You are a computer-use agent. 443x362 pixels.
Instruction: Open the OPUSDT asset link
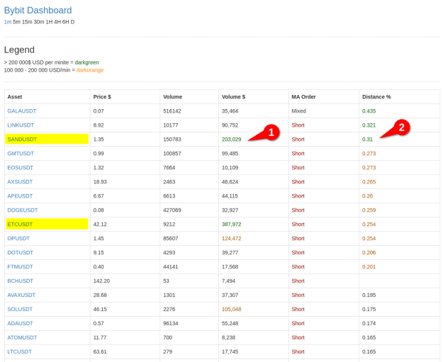tap(18, 238)
